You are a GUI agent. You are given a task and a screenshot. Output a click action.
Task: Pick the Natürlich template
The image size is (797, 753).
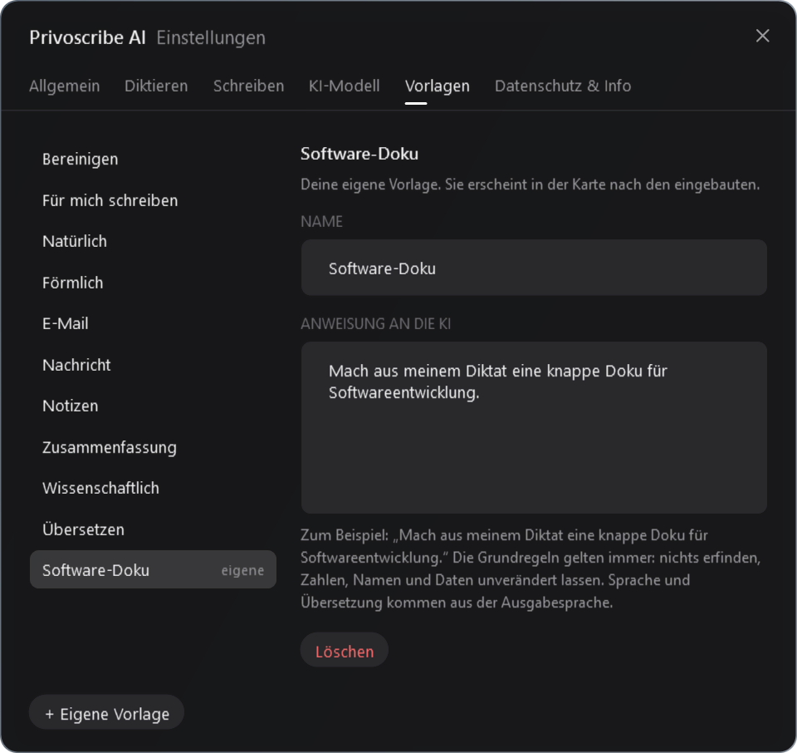pos(153,241)
